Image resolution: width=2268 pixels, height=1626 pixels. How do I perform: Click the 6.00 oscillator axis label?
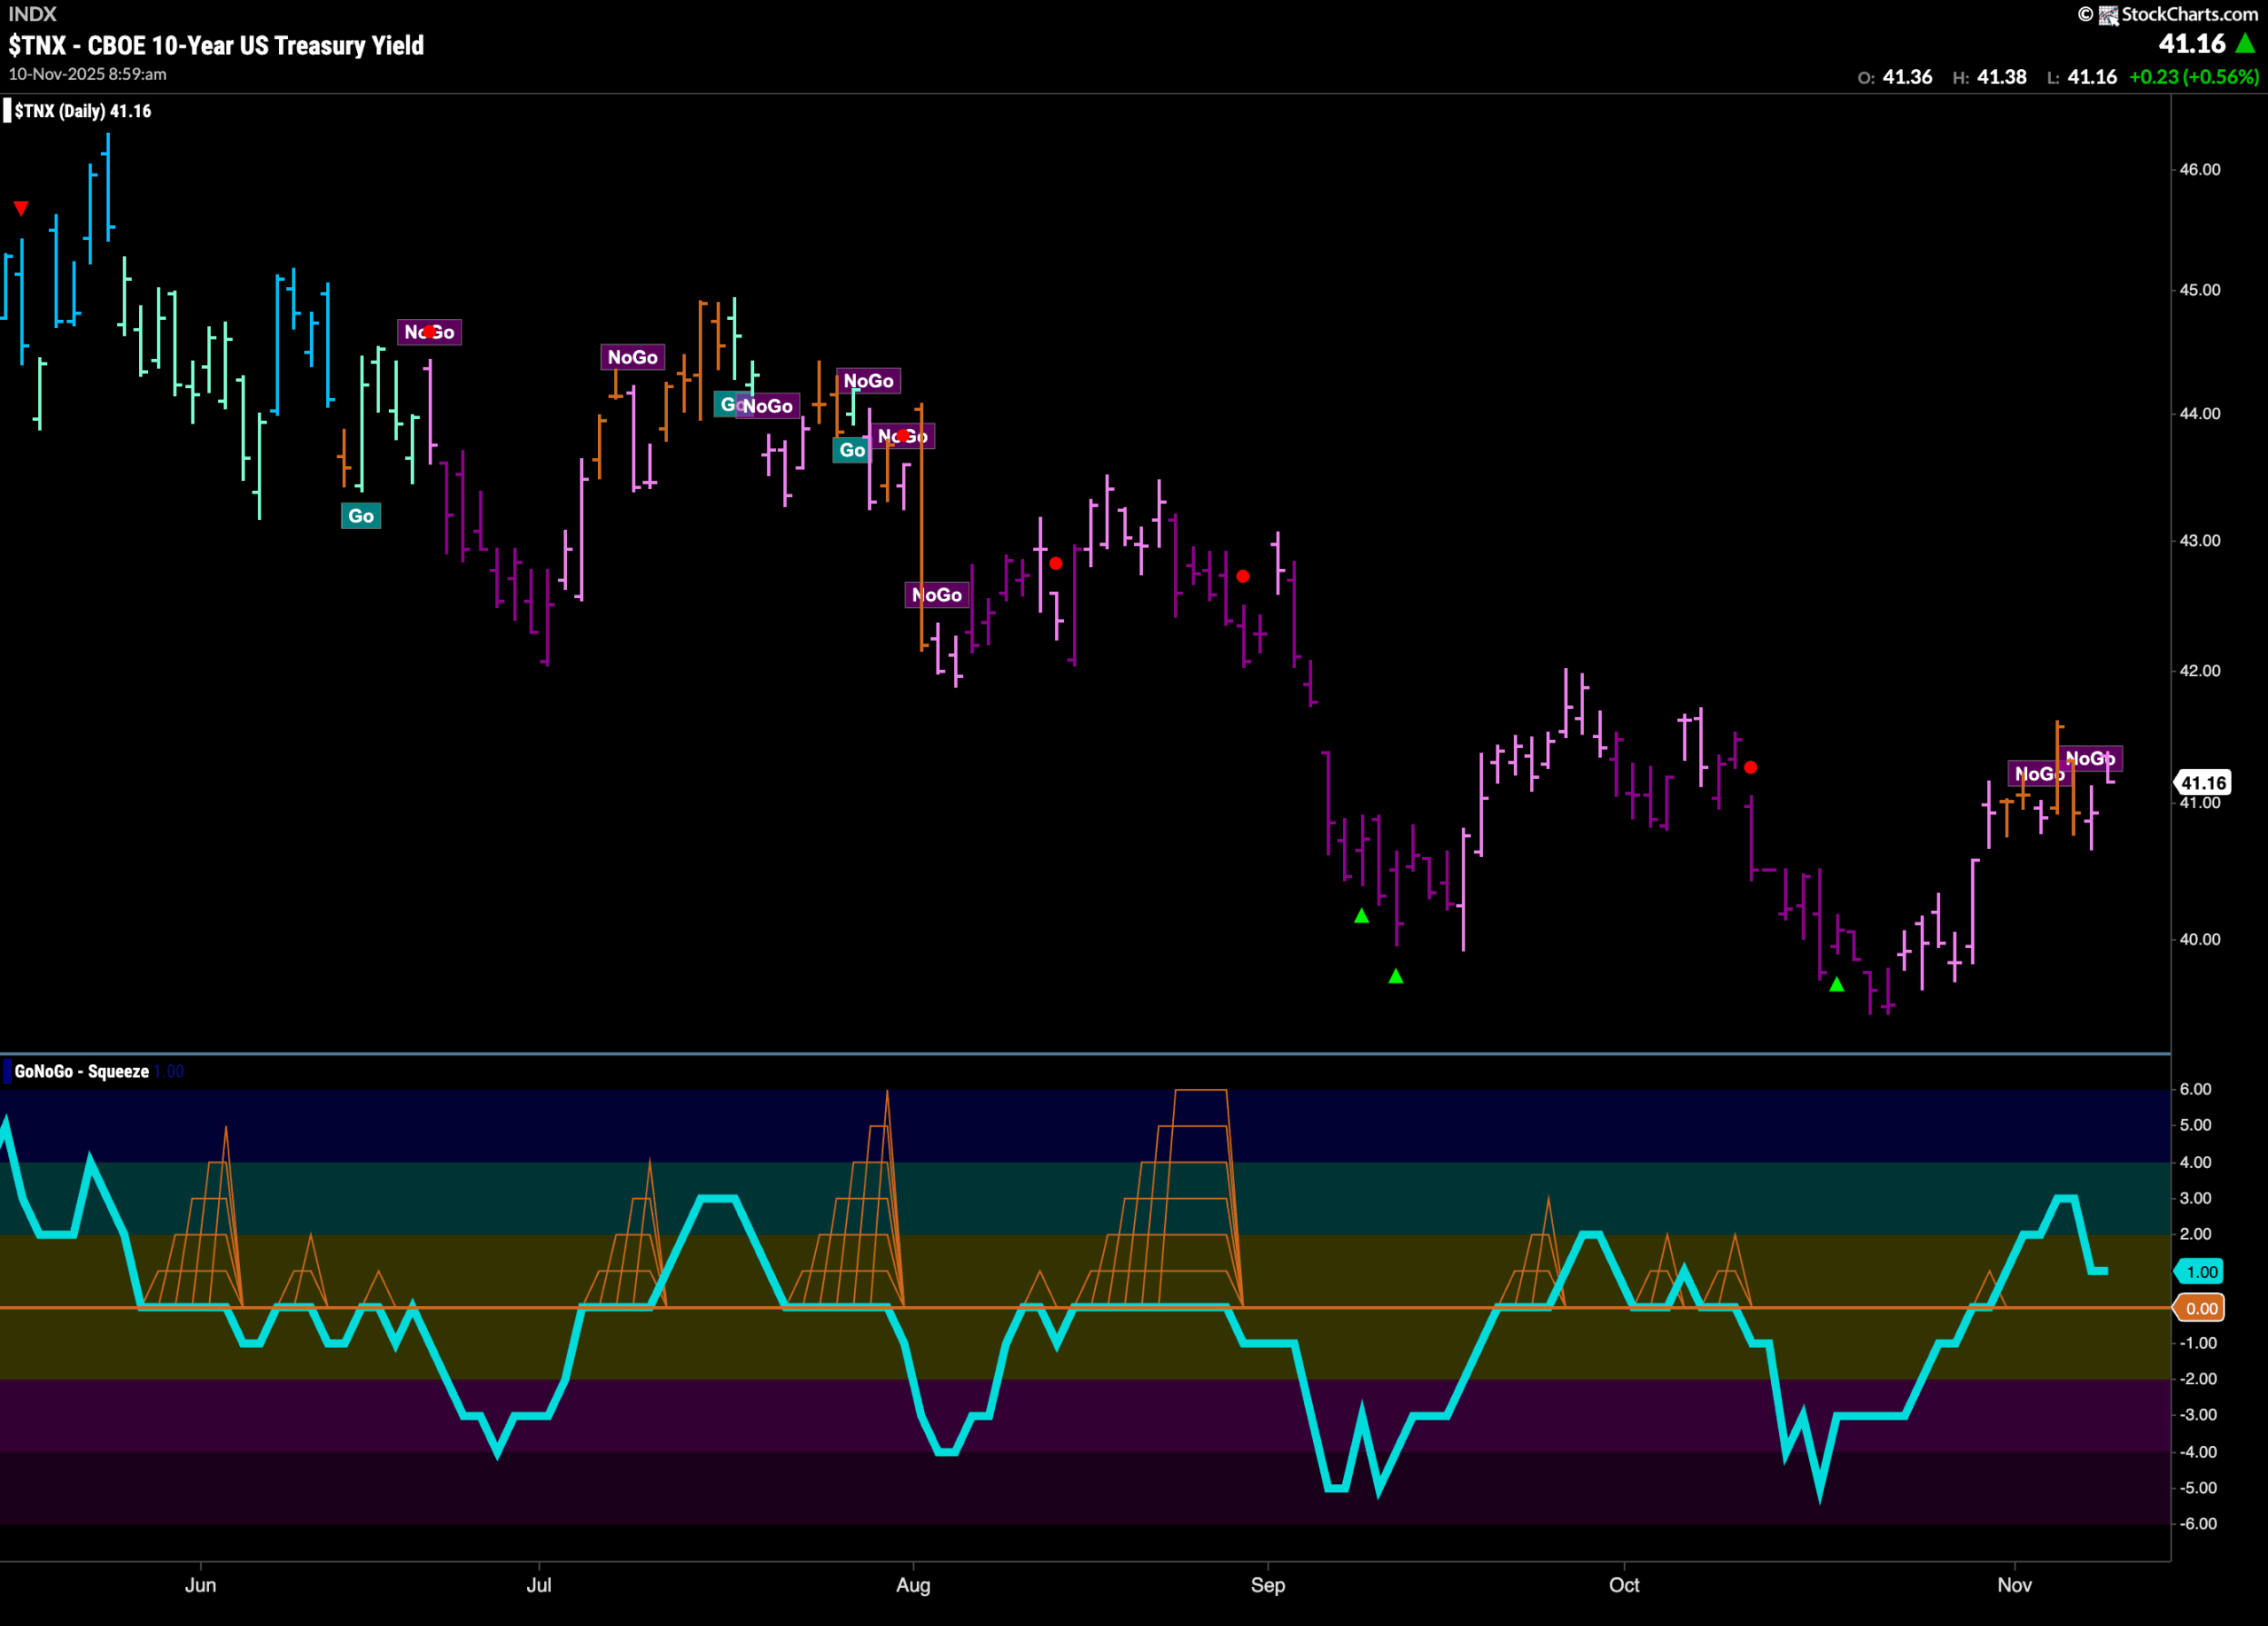tap(2195, 1089)
